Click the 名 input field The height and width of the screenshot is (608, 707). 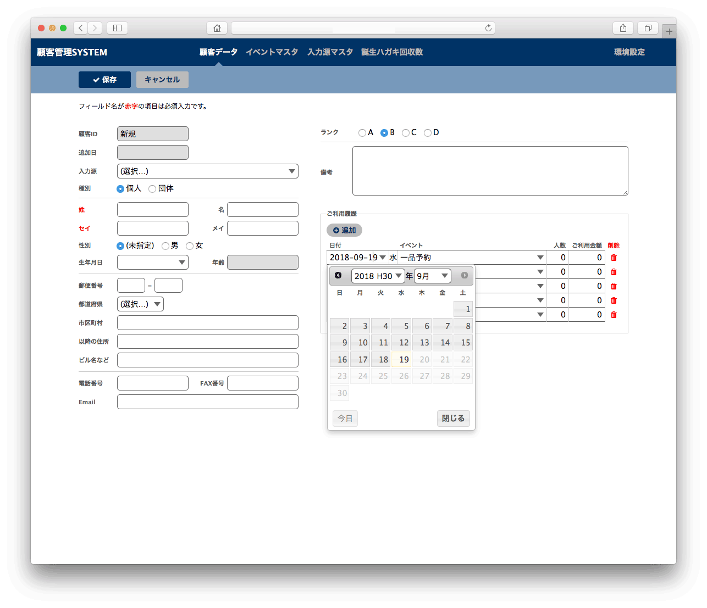263,209
